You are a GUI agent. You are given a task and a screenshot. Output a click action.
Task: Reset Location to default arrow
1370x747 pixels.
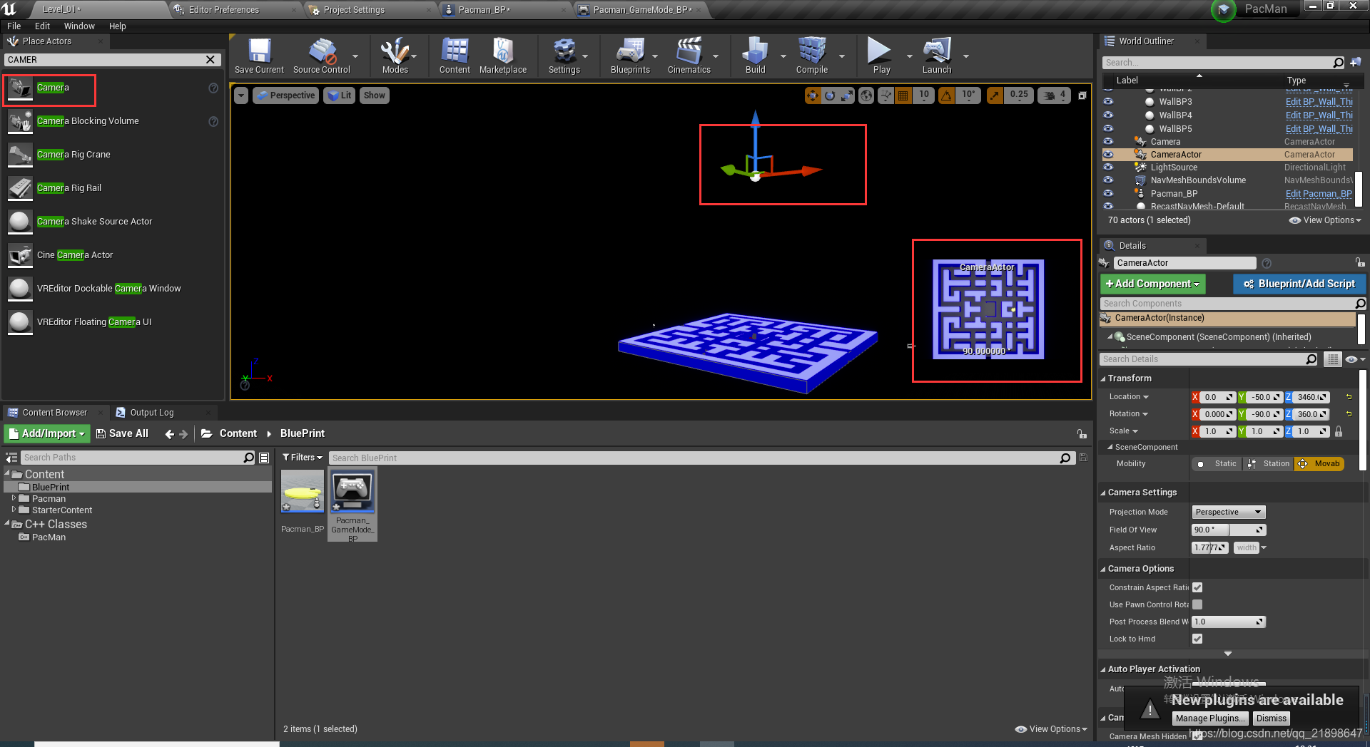click(1349, 397)
